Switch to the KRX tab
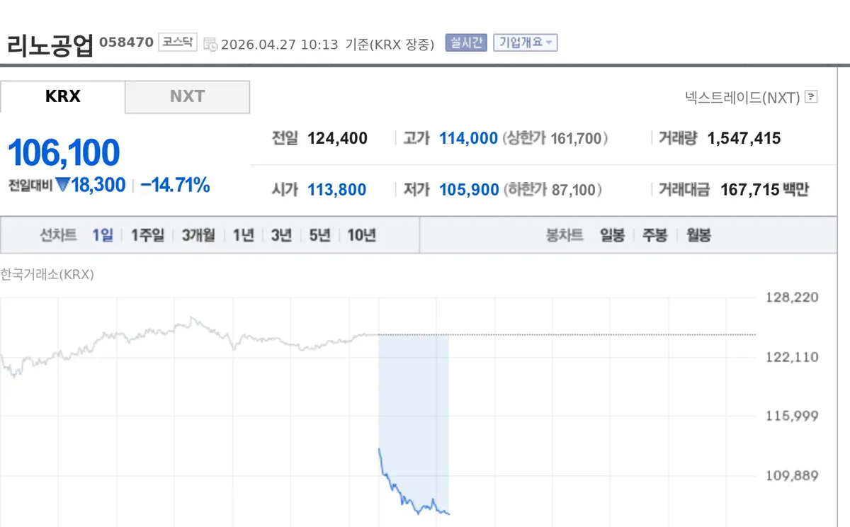This screenshot has height=527, width=850. pos(62,96)
